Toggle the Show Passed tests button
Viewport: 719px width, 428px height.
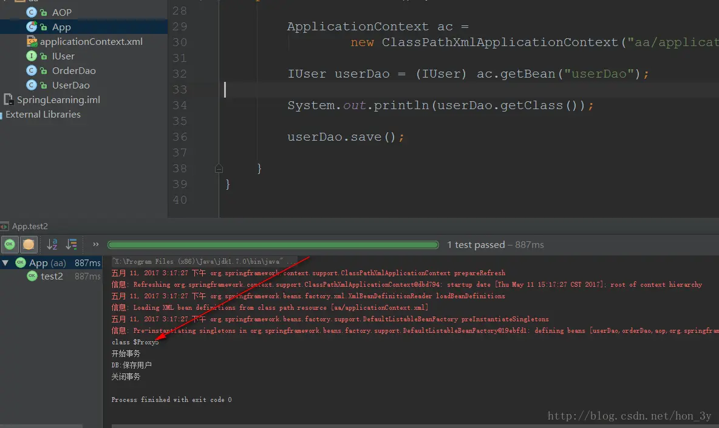coord(10,244)
